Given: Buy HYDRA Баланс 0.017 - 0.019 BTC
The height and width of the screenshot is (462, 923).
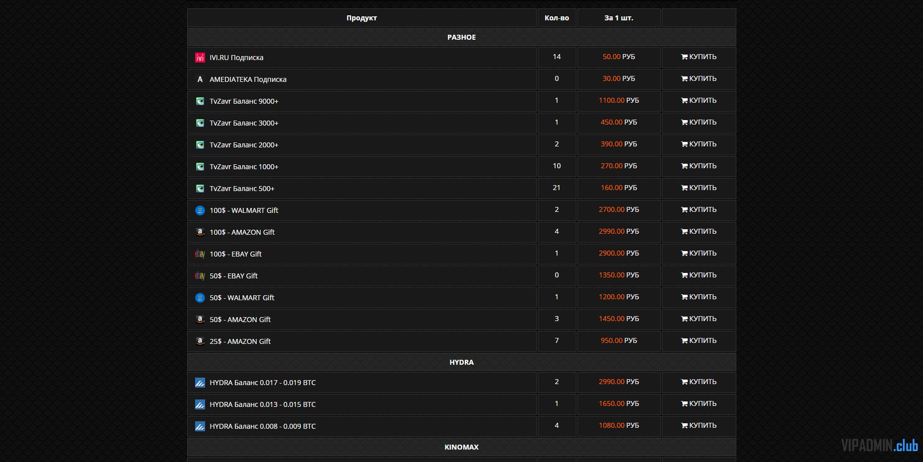Looking at the screenshot, I should (x=699, y=382).
